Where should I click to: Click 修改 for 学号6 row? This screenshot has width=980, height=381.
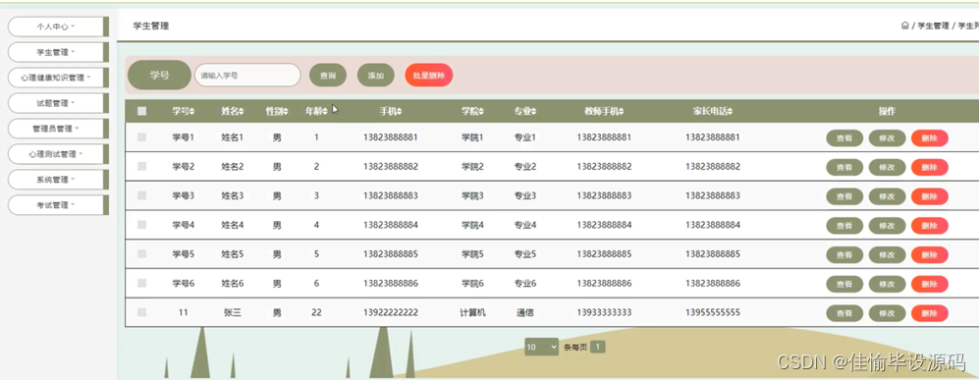887,284
